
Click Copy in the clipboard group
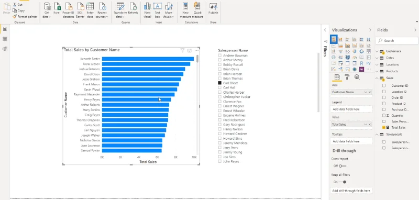(19, 10)
